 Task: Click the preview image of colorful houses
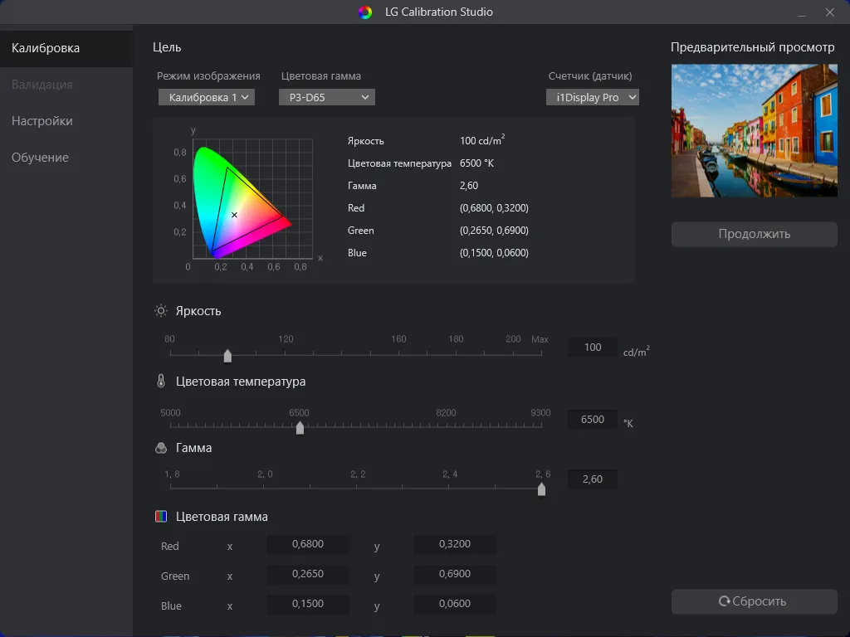(754, 131)
